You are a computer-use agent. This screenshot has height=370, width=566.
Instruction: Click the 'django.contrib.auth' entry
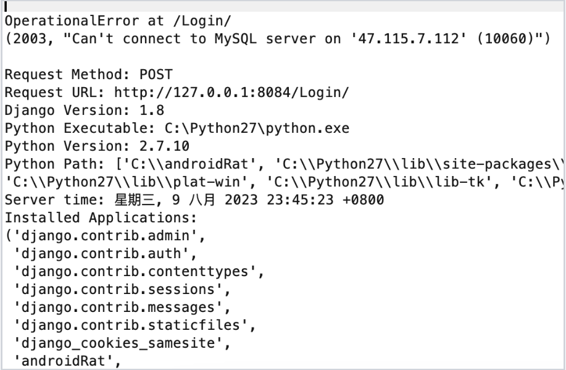coord(102,254)
